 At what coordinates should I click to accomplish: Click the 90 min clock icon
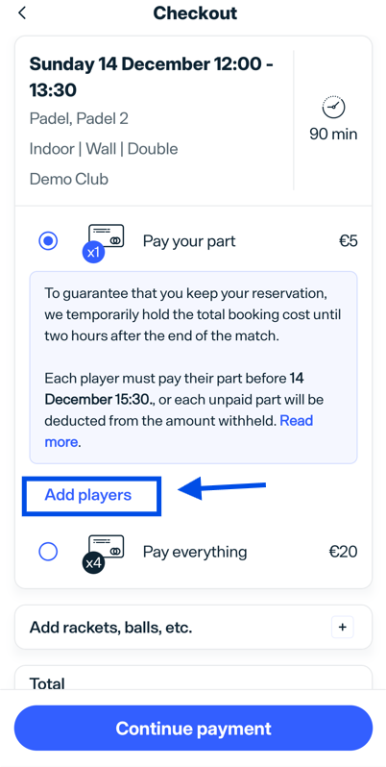(x=333, y=106)
